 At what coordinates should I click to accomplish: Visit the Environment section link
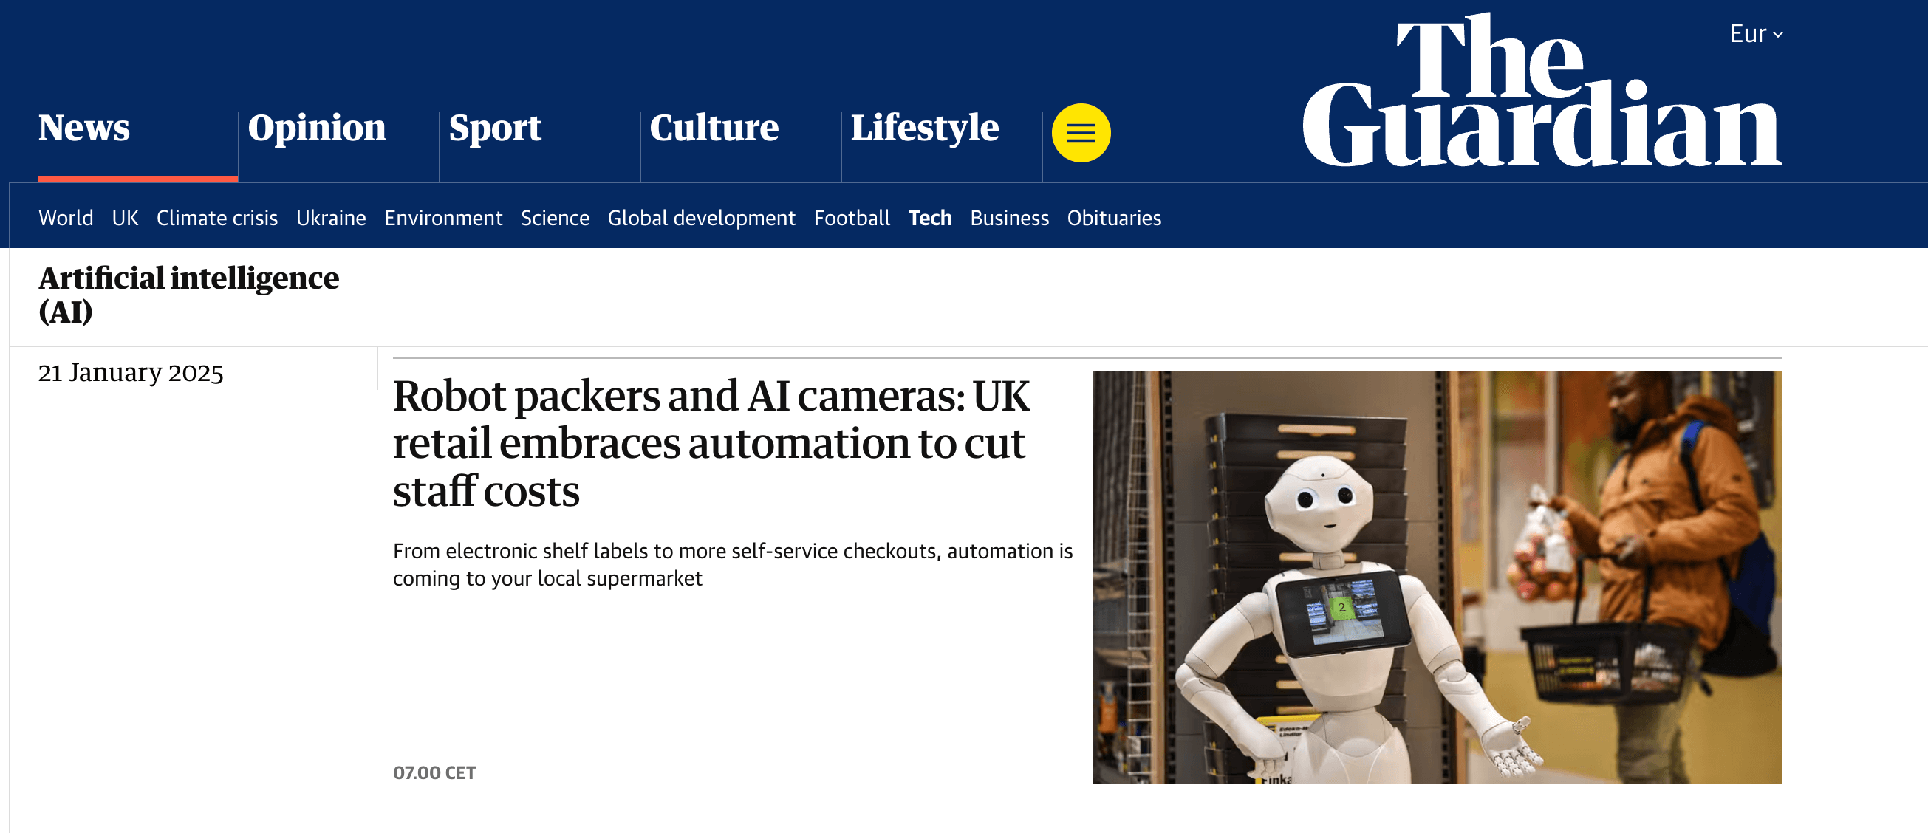443,218
